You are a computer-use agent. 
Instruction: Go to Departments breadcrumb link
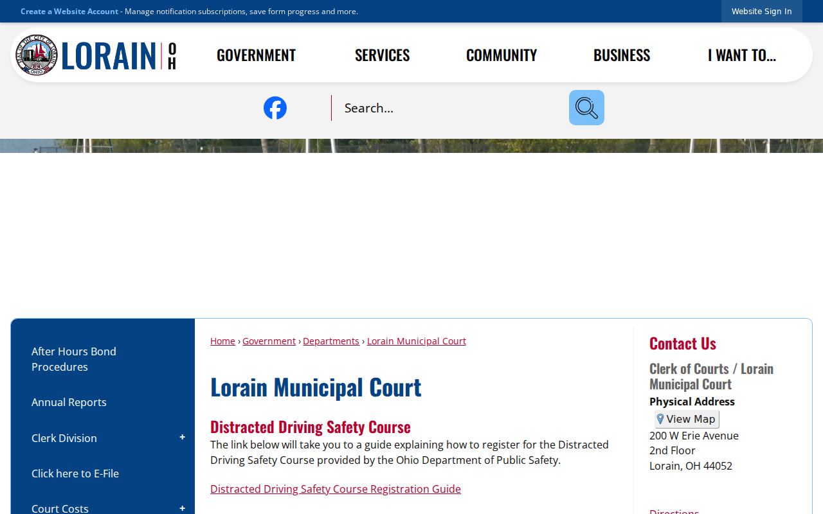(x=331, y=341)
